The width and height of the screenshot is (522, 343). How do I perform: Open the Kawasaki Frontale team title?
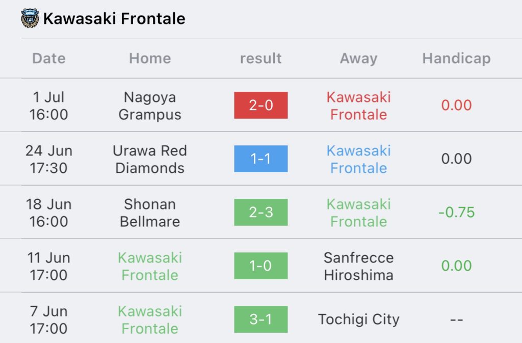point(114,18)
